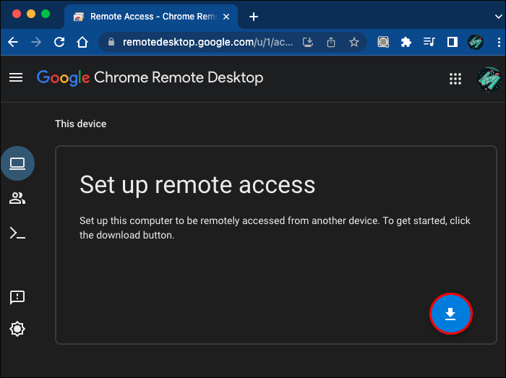Screen dimensions: 506x378
Task: Click the send feedback icon
Action: coord(17,297)
